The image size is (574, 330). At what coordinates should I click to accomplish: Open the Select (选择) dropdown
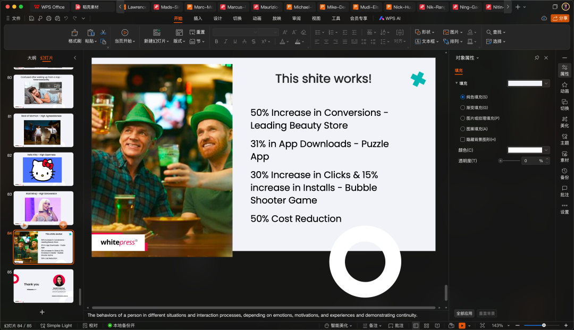point(496,41)
